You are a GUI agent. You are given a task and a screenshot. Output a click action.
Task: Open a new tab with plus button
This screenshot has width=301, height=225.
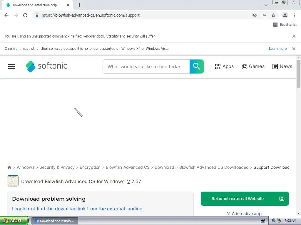tap(79, 5)
